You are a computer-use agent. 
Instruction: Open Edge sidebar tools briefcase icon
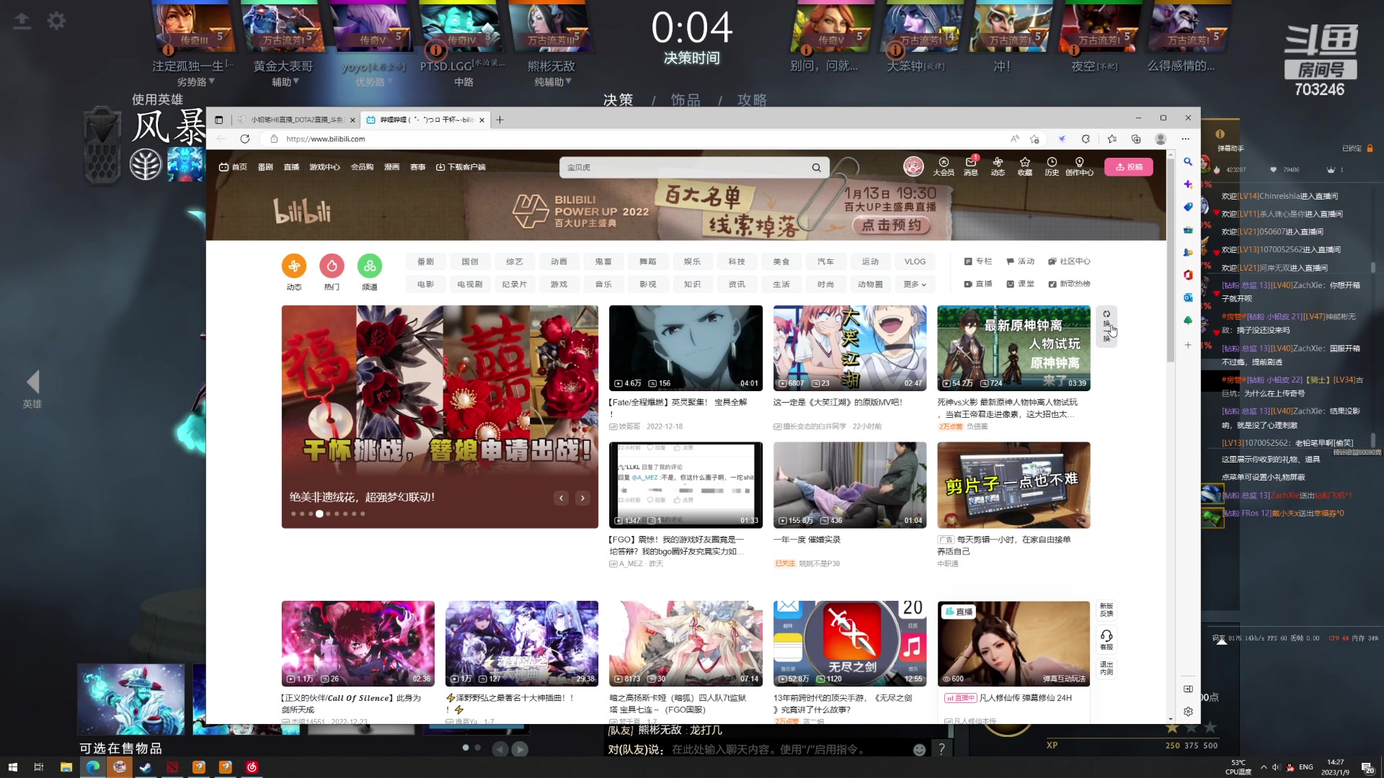pyautogui.click(x=1188, y=230)
